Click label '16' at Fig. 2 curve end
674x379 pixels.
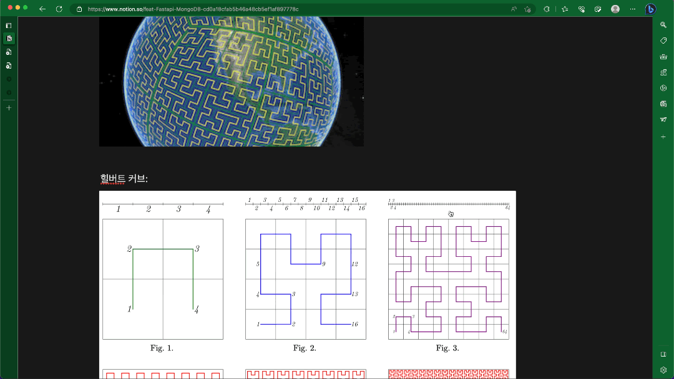tap(354, 324)
